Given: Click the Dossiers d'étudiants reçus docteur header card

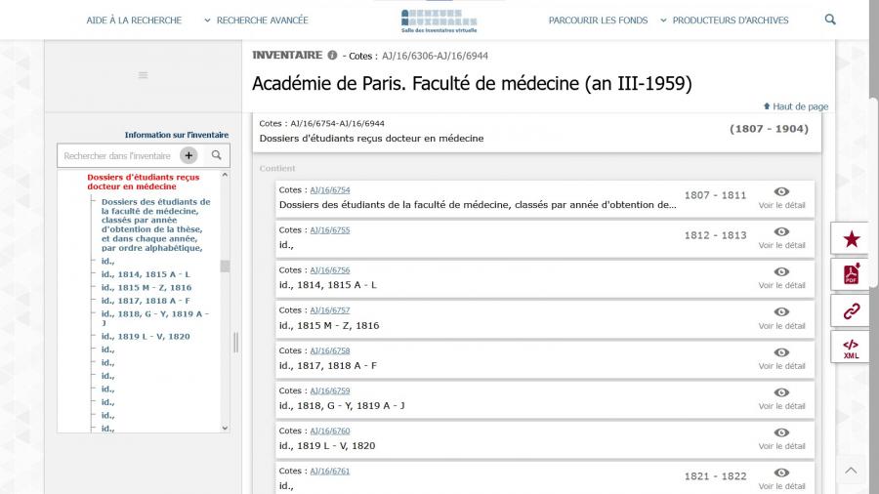Looking at the screenshot, I should pos(537,133).
